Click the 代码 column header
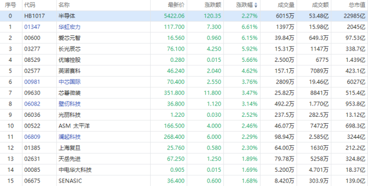Screen dimensions: 368x186 click(x=30, y=5)
